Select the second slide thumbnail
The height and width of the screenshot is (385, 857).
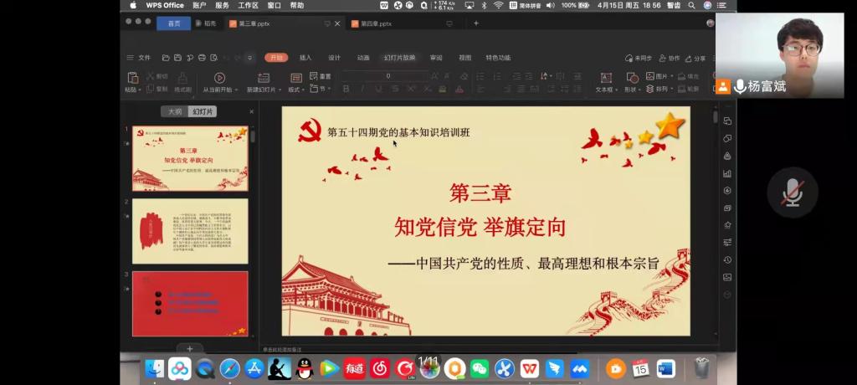pyautogui.click(x=190, y=231)
